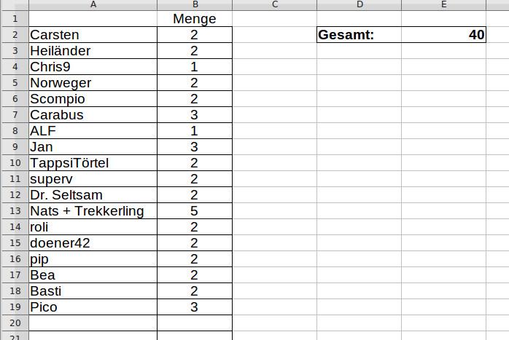Click the TappsiTörtel name cell
This screenshot has width=509, height=340.
93,163
